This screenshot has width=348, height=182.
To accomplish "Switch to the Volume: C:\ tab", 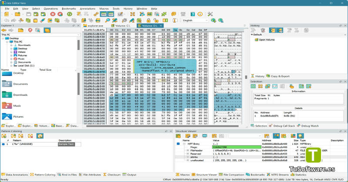I will pos(120,26).
